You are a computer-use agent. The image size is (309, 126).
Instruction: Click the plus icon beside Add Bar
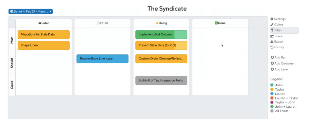pyautogui.click(x=272, y=57)
